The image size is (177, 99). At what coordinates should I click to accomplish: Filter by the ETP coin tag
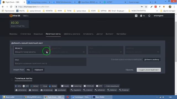pos(26,86)
